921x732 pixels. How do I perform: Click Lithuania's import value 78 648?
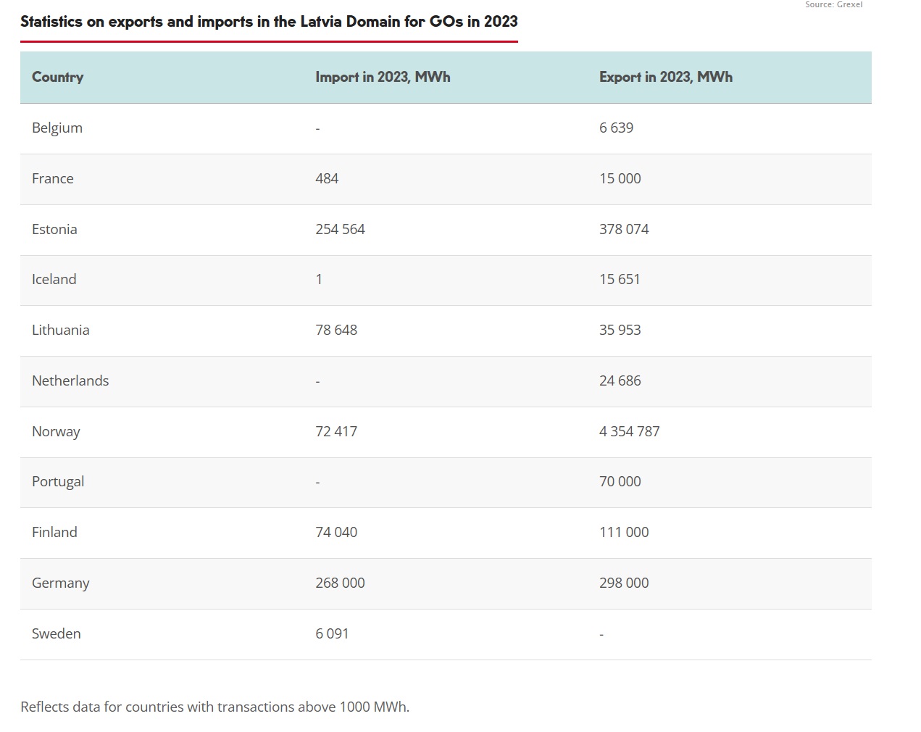tap(336, 330)
